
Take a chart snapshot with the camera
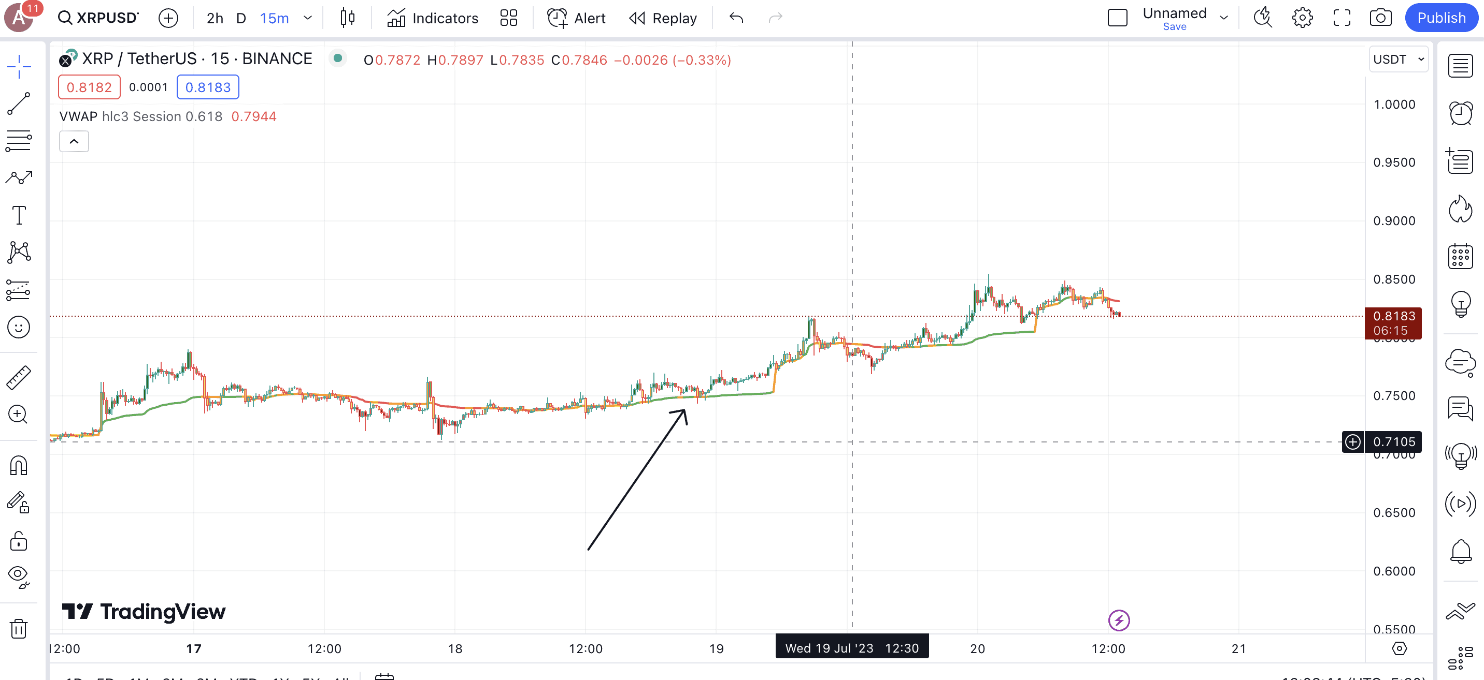1380,18
